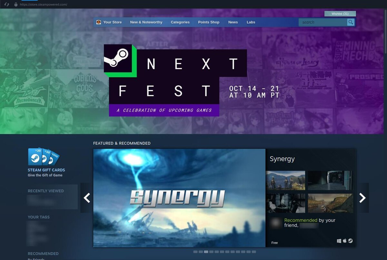Click the green 'Recommended' text

tap(301, 220)
